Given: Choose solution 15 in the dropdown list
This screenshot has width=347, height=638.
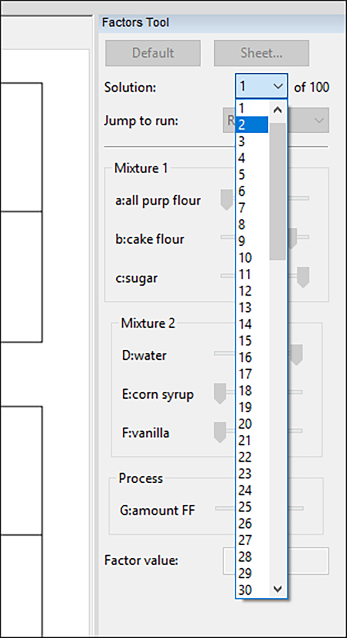Looking at the screenshot, I should click(x=252, y=341).
